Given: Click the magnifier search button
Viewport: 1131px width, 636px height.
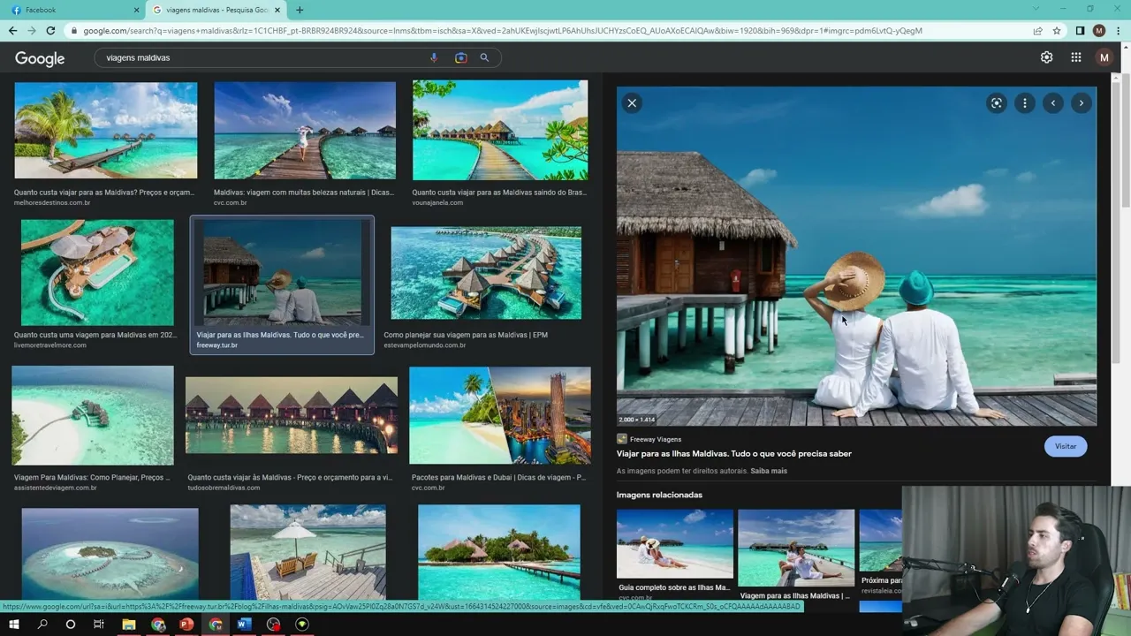Looking at the screenshot, I should pos(484,57).
